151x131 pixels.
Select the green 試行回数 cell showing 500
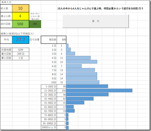pos(21,24)
